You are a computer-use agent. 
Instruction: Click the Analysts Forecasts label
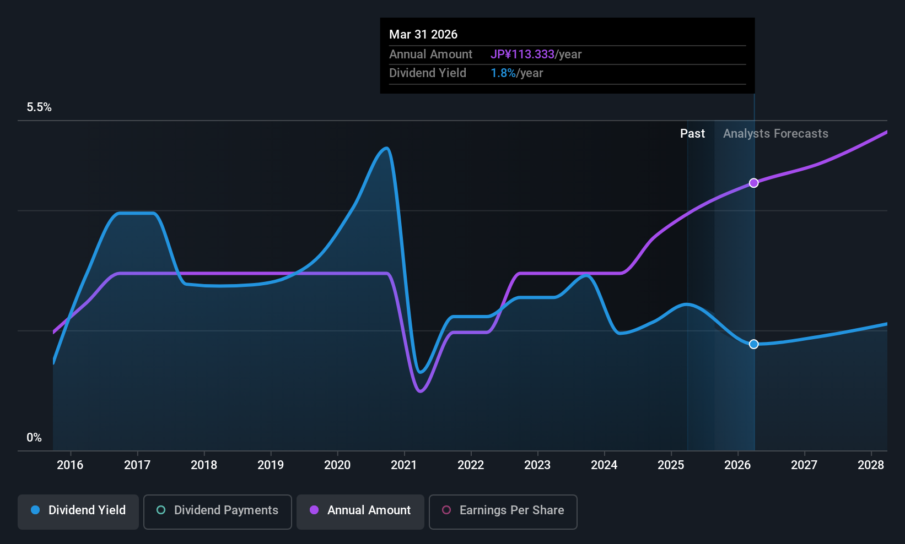(775, 134)
